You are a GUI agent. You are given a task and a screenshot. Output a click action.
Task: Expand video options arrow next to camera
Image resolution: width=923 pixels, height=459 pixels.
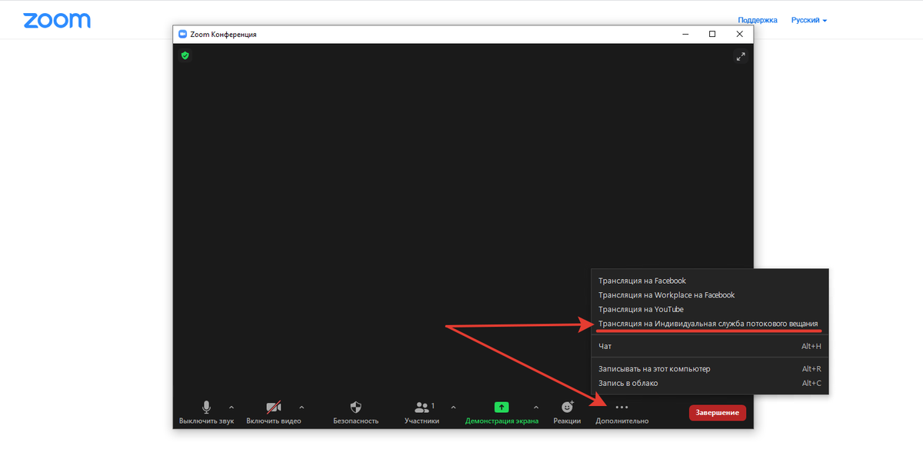(x=302, y=407)
